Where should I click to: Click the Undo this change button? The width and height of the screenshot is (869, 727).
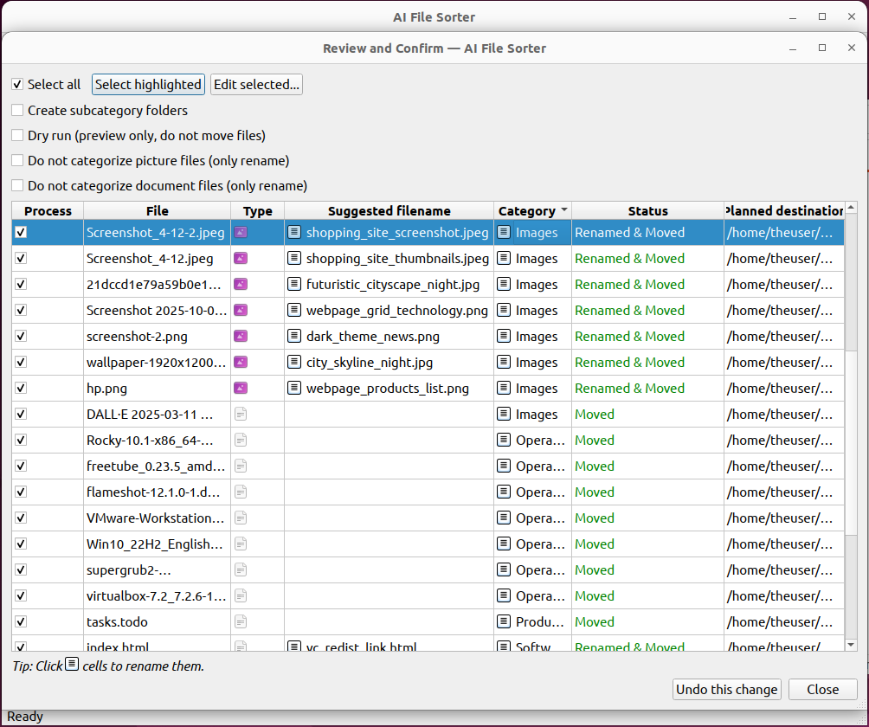click(726, 689)
